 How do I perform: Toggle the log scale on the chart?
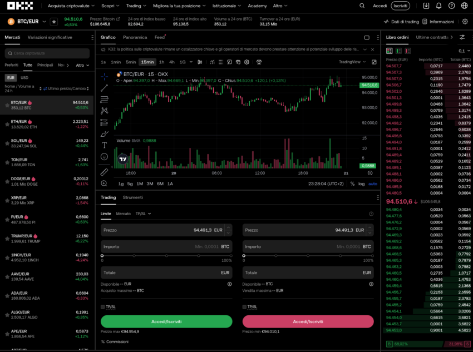tap(361, 184)
